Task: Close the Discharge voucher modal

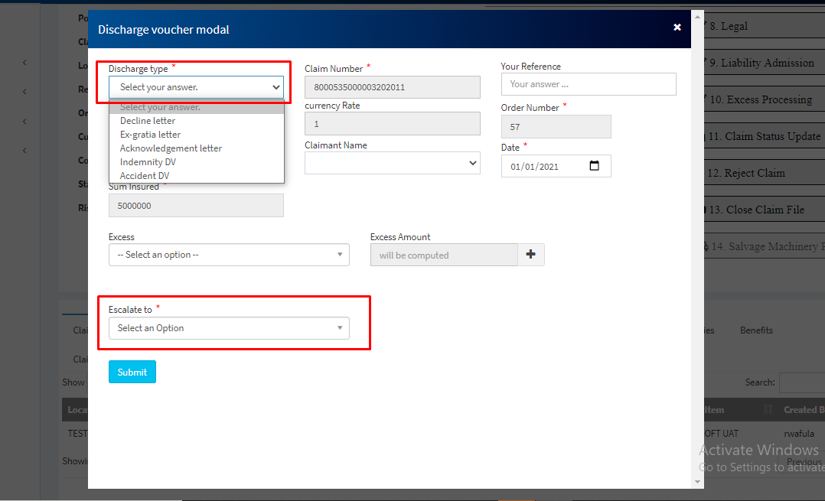Action: click(677, 28)
